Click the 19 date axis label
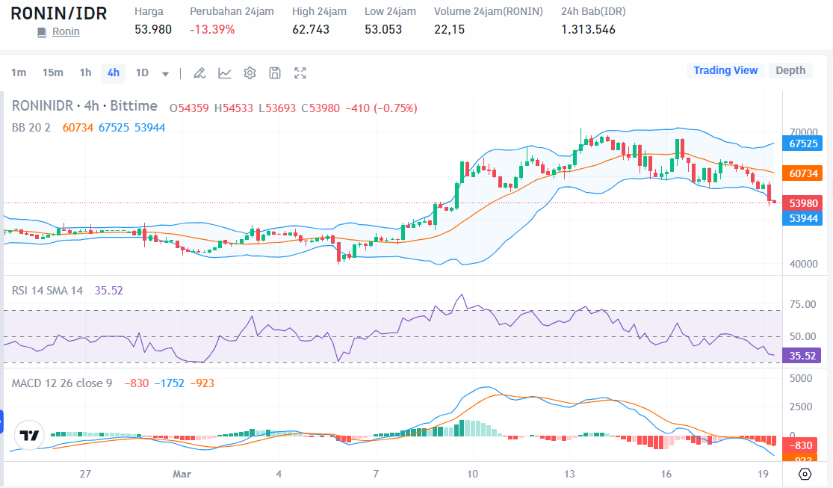 pos(764,474)
